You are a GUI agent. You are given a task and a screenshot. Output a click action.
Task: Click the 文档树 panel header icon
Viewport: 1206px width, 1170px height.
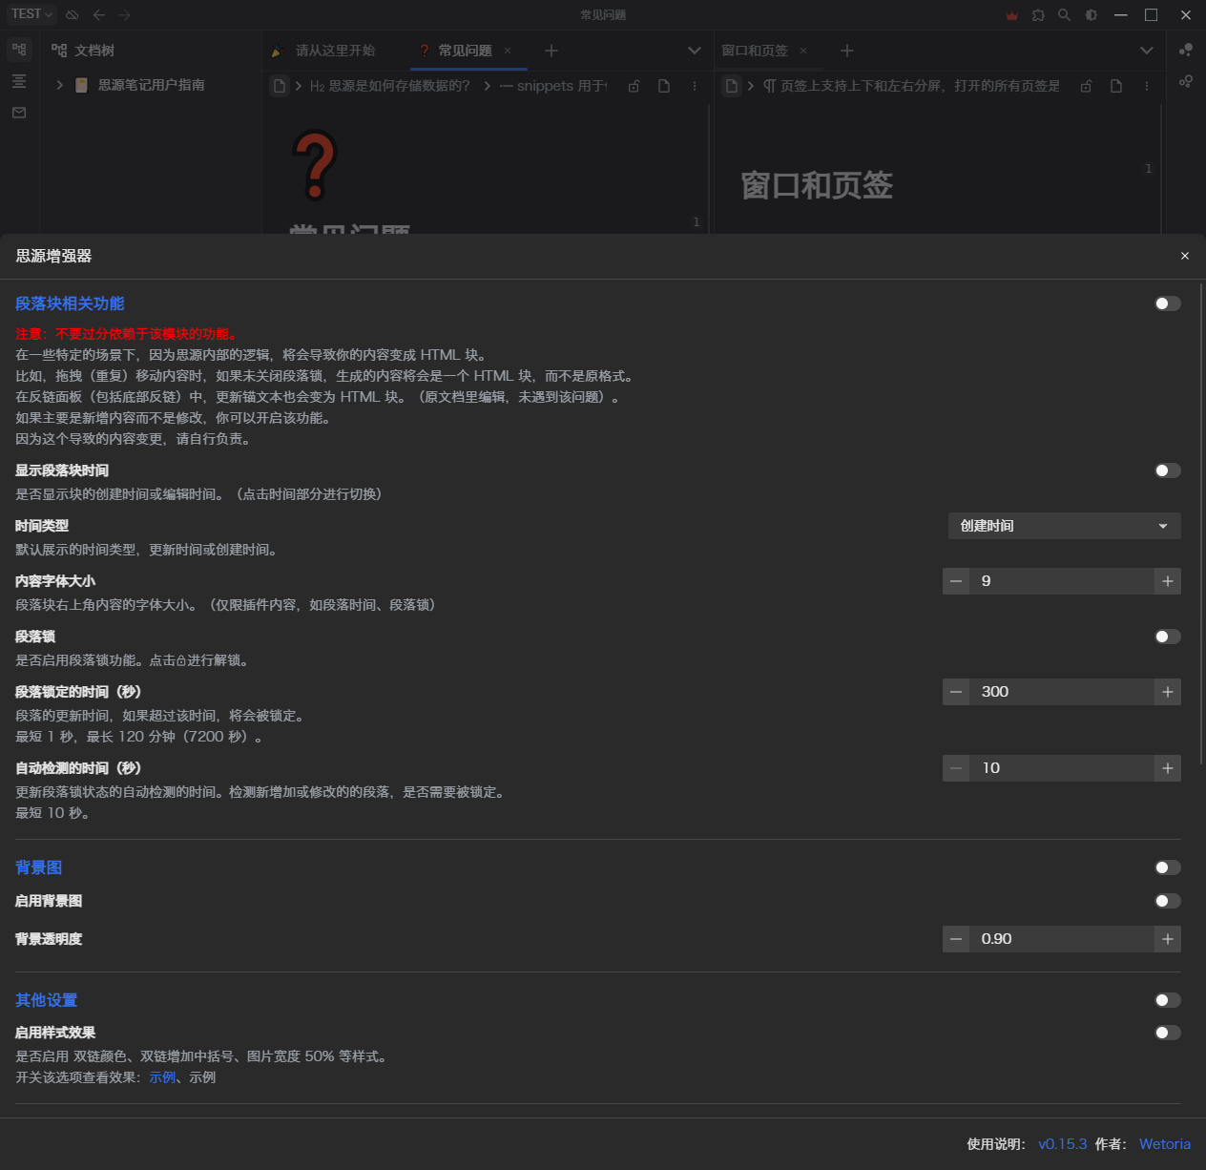tap(59, 51)
